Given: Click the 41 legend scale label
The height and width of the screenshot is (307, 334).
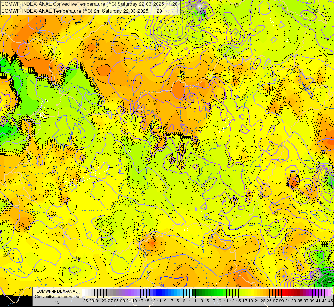Looking at the screenshot, I should pos(318,301).
